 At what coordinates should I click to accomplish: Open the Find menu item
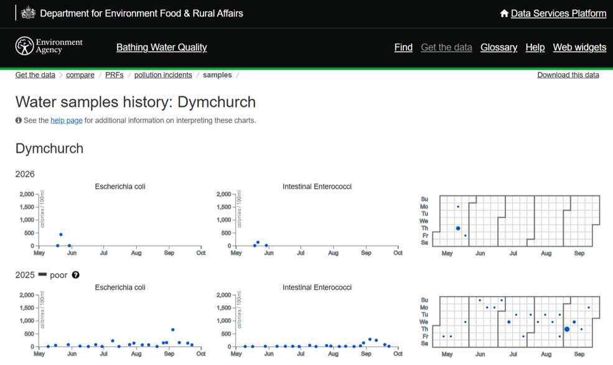(x=403, y=47)
